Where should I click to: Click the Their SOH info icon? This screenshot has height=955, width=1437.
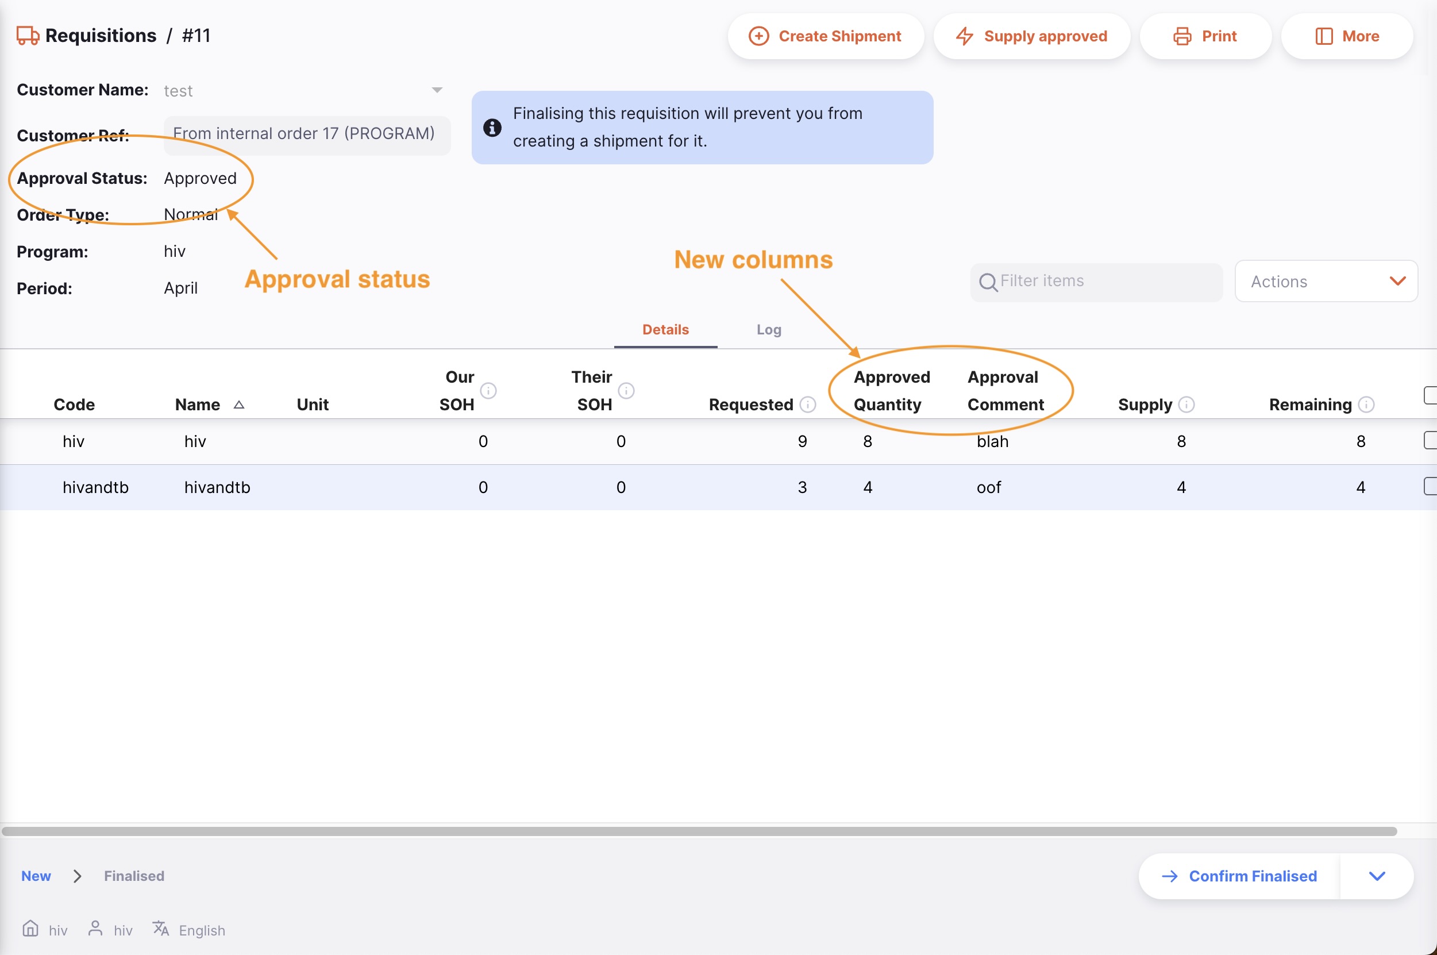626,390
